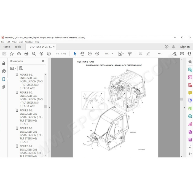
Task: Find current bookmark icon in panel
Action: point(21,68)
